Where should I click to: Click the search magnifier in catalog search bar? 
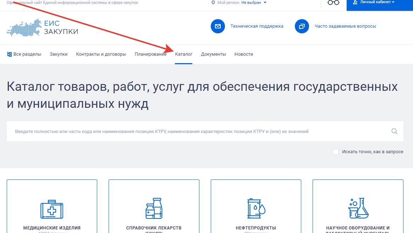[394, 131]
